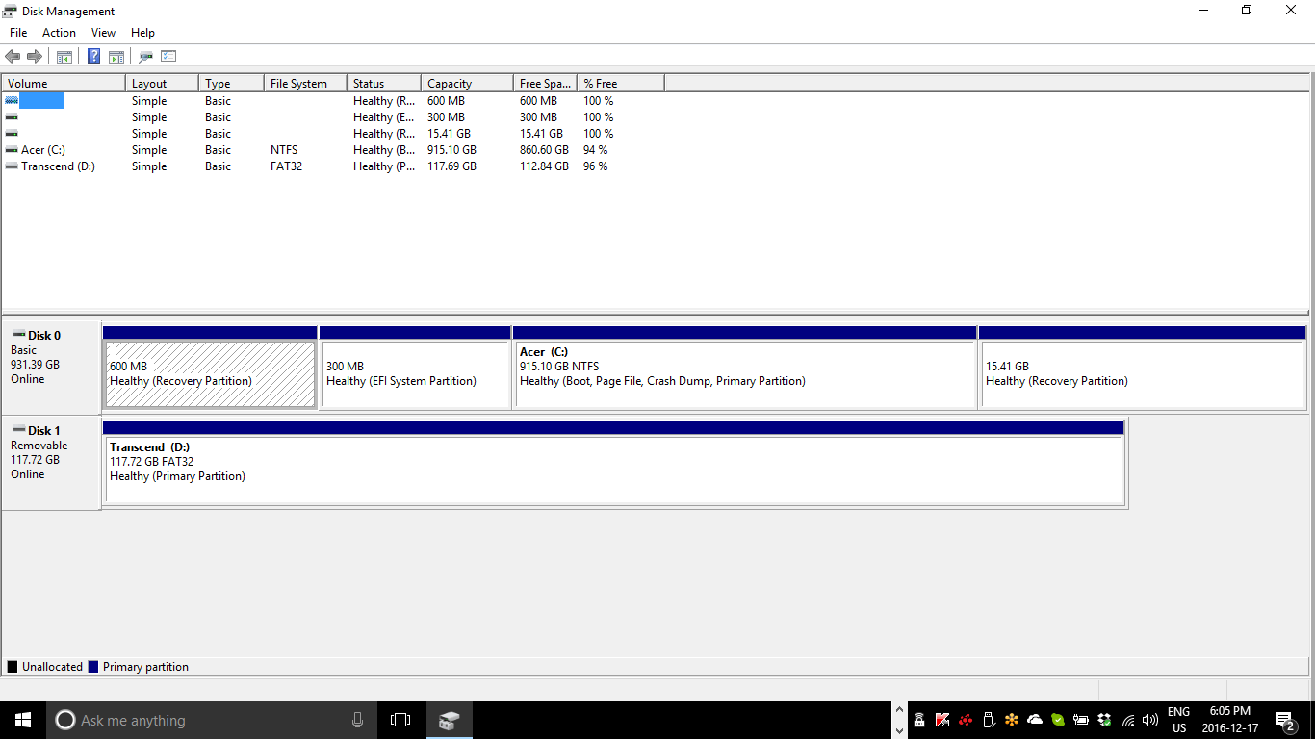Open the Dropbox tray icon
The height and width of the screenshot is (739, 1315).
point(1104,720)
